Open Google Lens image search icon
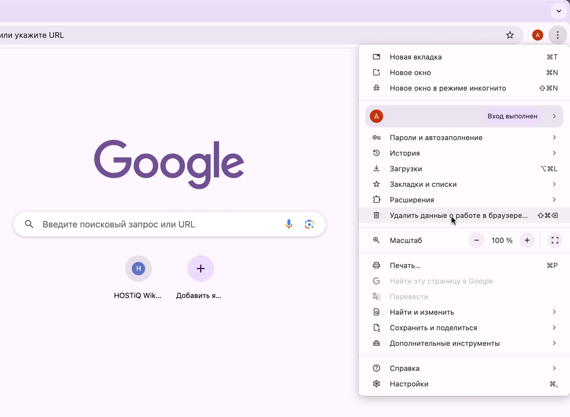The width and height of the screenshot is (570, 417). click(x=309, y=224)
